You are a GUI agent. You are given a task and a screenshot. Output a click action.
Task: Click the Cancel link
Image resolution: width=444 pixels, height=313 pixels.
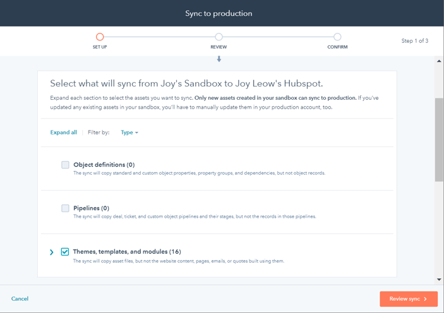click(20, 298)
